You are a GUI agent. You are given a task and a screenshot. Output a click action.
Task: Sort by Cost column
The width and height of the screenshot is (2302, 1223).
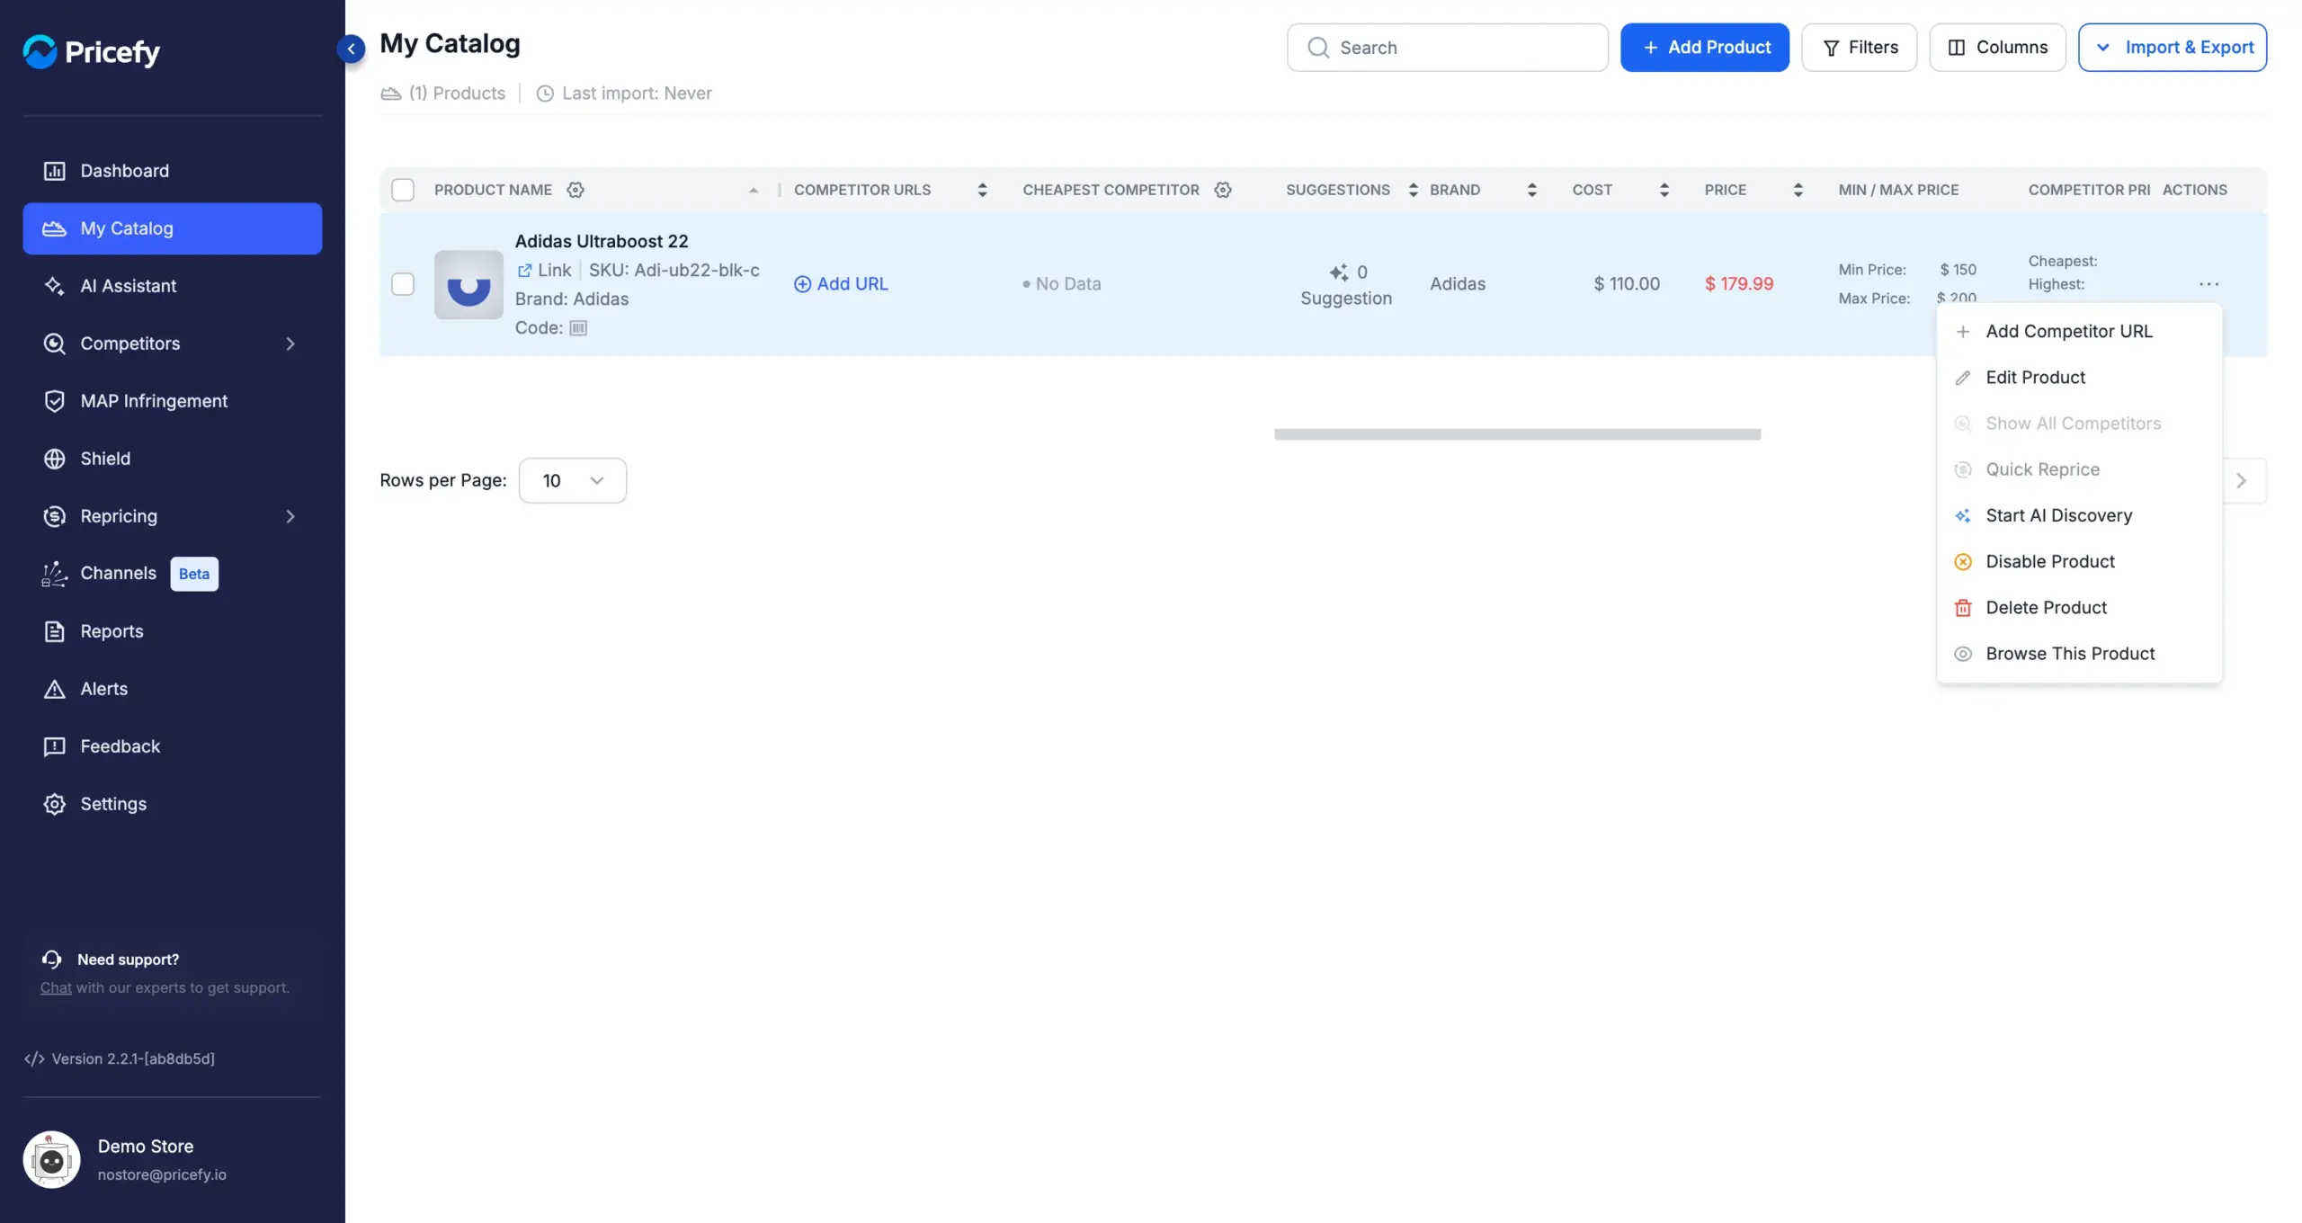[1664, 190]
